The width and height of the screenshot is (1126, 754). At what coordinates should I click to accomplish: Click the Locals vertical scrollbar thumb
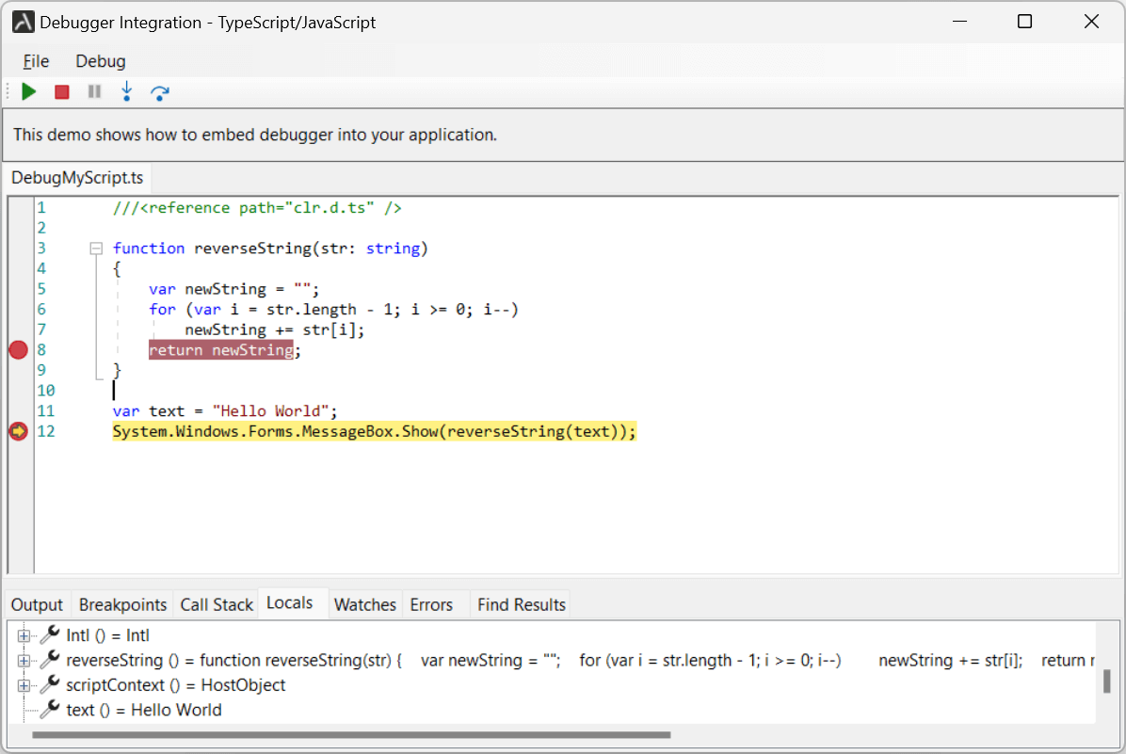coord(1106,681)
